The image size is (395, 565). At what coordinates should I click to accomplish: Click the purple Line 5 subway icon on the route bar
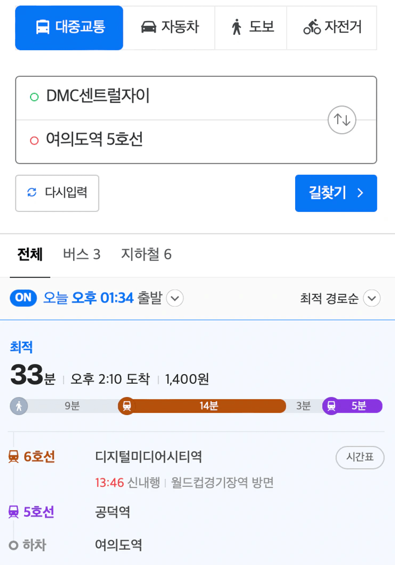[x=331, y=406]
